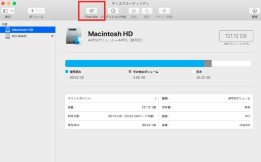Click the 89.82 GB value under used legend
This screenshot has width=261, height=162.
tap(77, 77)
